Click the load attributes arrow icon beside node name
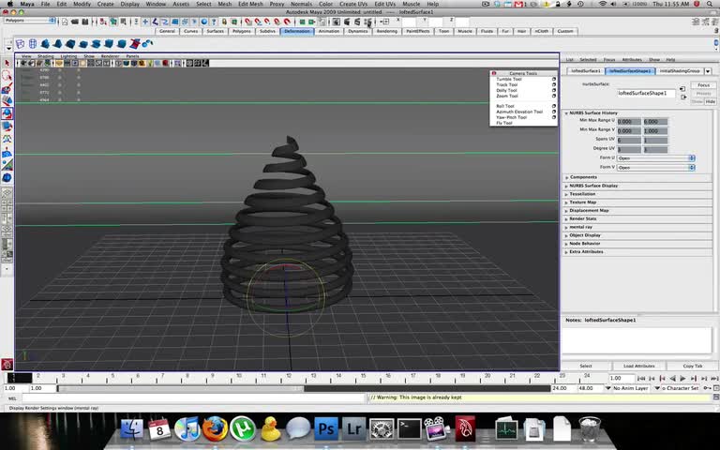The height and width of the screenshot is (450, 720). (x=682, y=89)
